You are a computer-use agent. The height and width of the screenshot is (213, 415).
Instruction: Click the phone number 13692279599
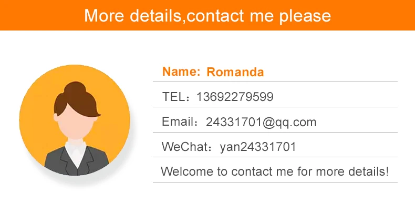tap(235, 97)
